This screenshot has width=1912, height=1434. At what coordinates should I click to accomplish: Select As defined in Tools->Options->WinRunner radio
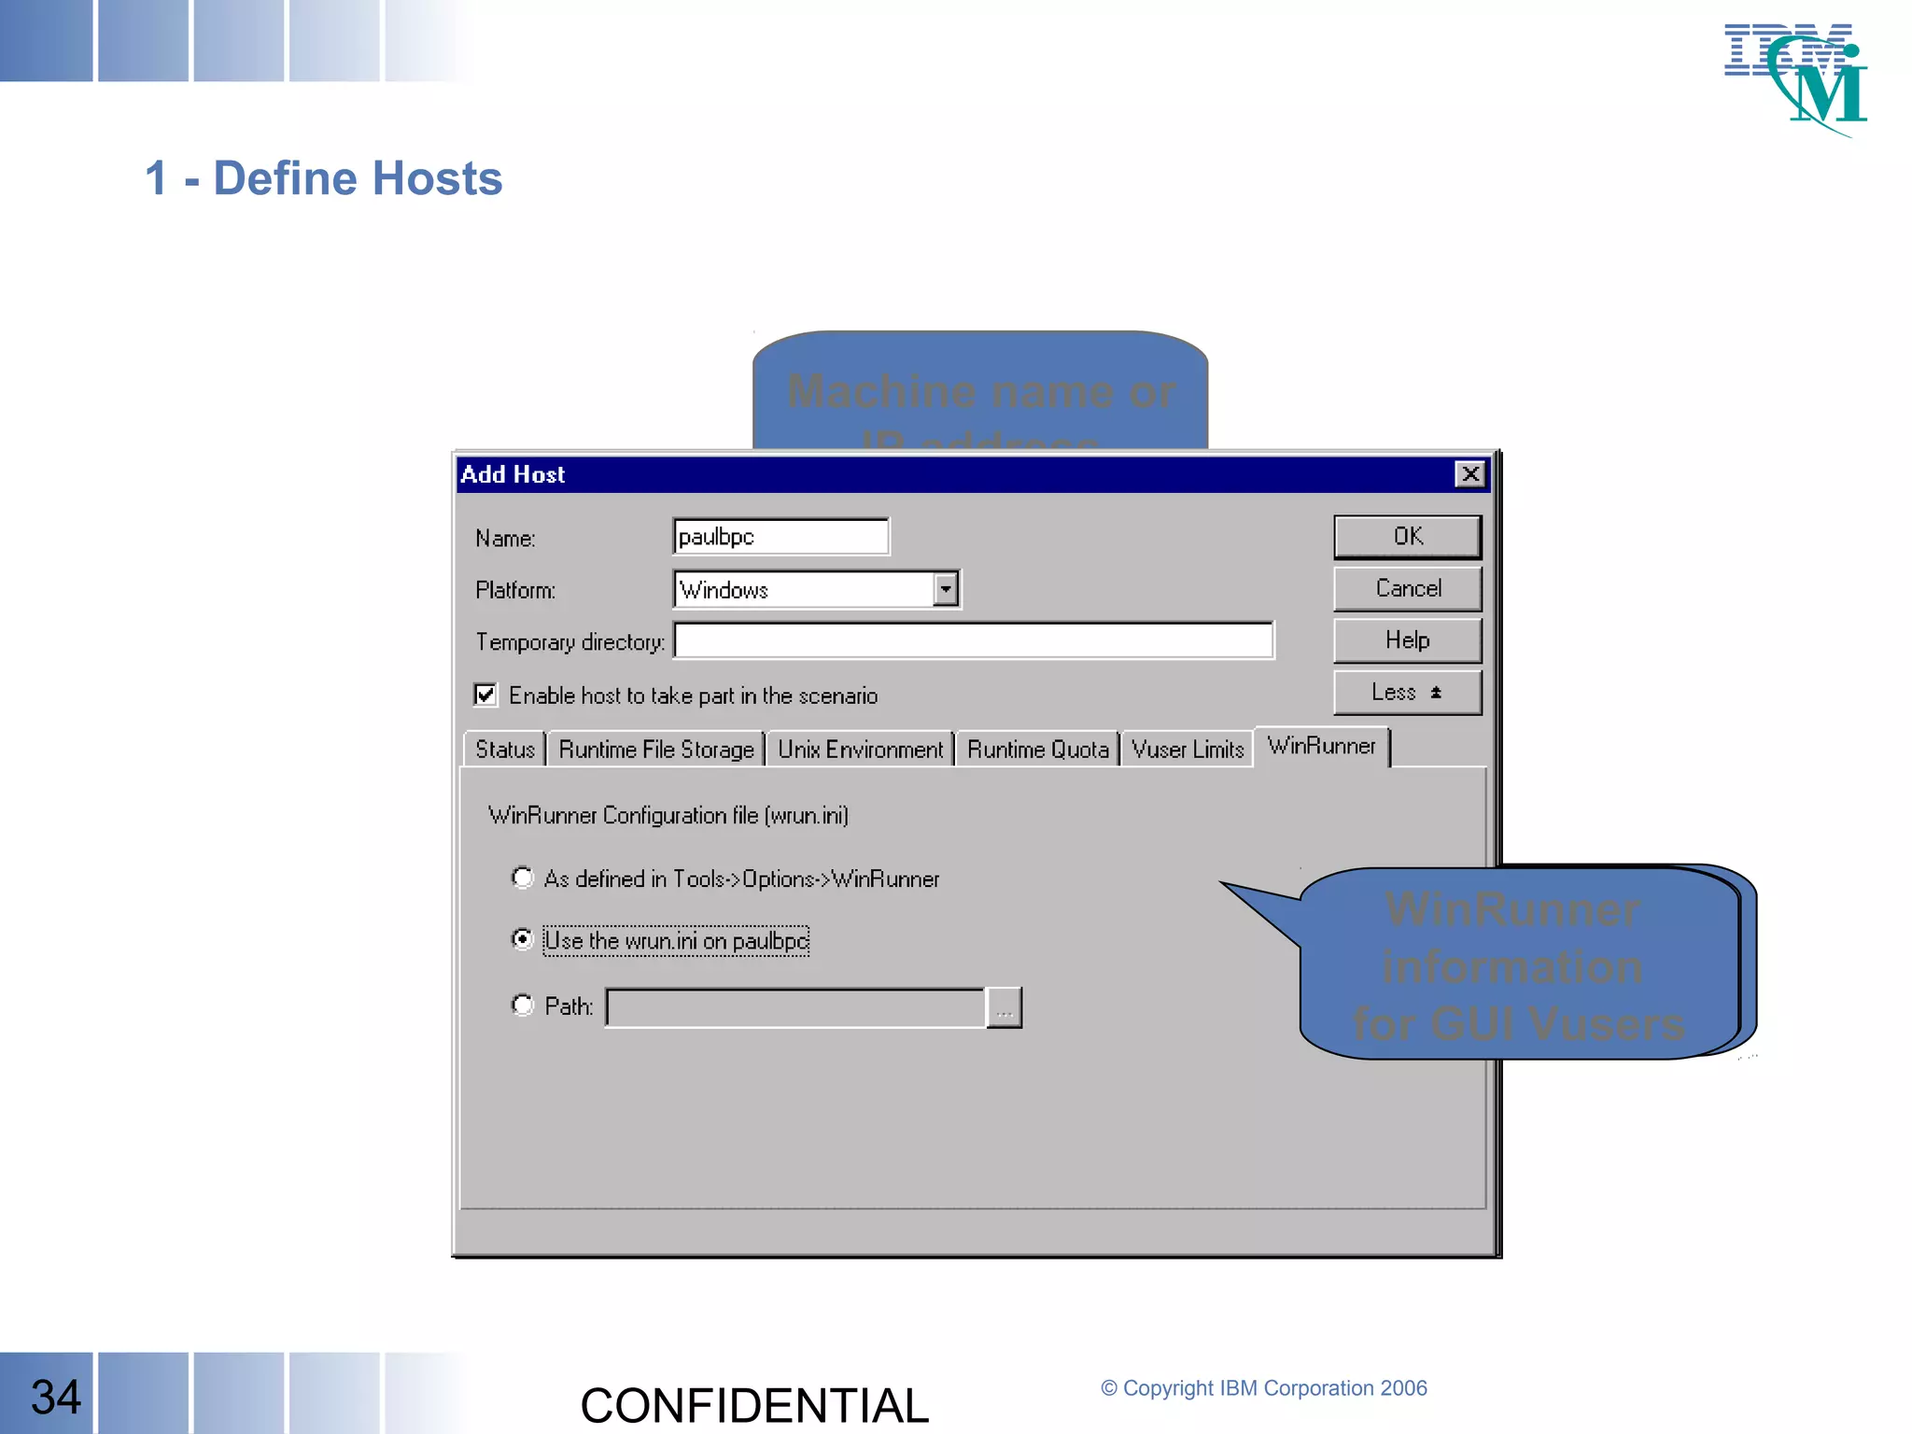(523, 878)
